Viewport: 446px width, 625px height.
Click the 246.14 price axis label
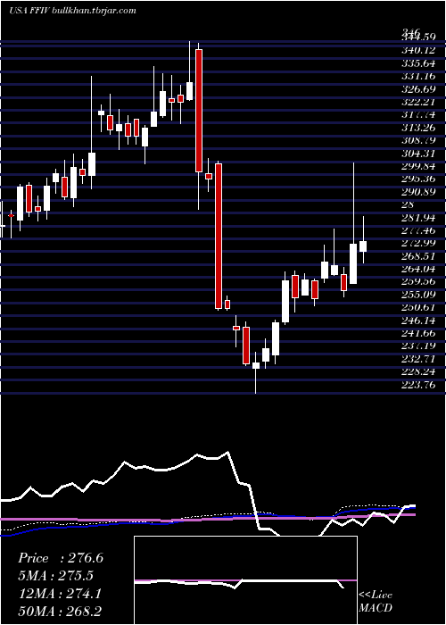418,320
